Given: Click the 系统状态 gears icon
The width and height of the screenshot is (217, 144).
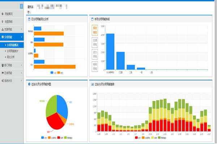Looking at the screenshot, I should (3, 80).
